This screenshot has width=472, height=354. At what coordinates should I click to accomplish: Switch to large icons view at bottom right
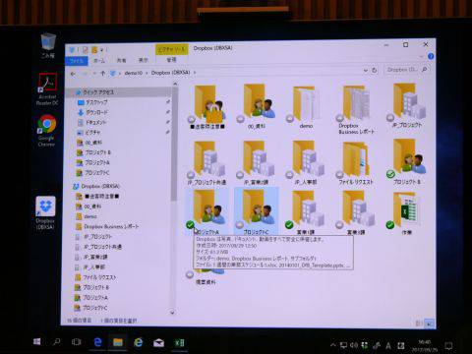(430, 324)
